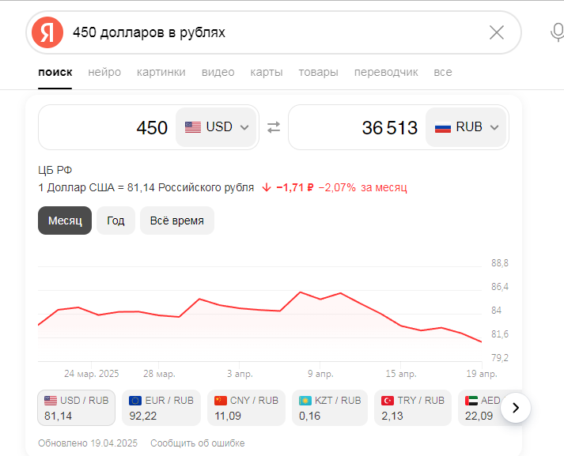Click the 'ЦБ РФ' source label
Screen dimensions: 564x456
pos(55,170)
